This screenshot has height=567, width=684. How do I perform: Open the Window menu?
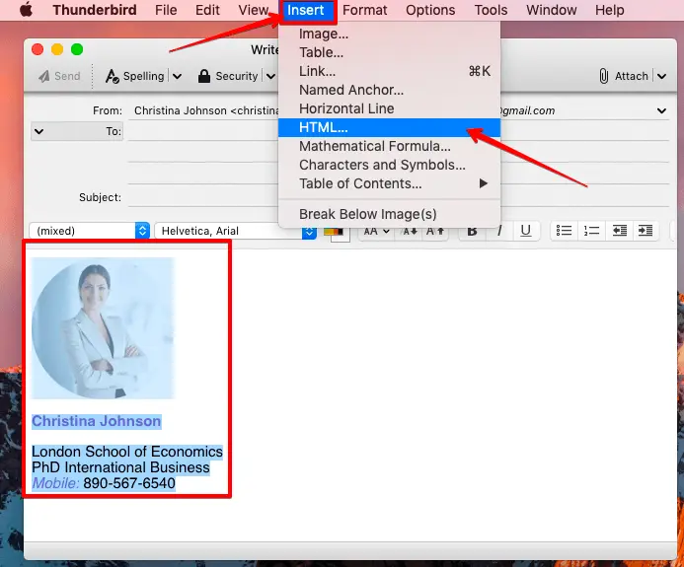pyautogui.click(x=552, y=10)
